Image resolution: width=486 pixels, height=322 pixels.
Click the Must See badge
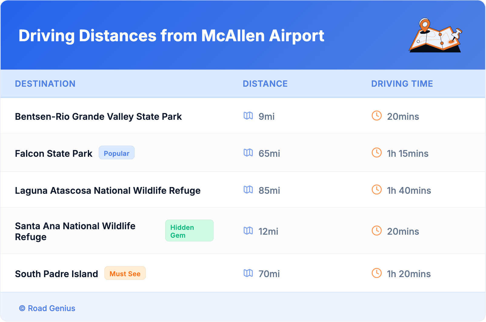pos(125,273)
